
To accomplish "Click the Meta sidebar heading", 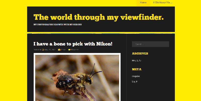I will [x=137, y=69].
